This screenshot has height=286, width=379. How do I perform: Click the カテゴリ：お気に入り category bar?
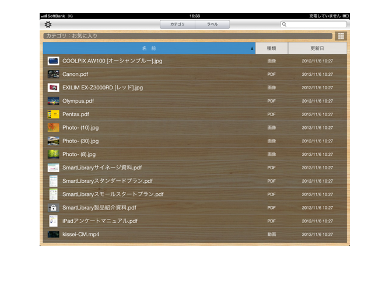point(188,36)
